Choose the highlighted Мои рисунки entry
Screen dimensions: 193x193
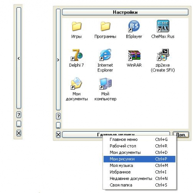(139, 159)
